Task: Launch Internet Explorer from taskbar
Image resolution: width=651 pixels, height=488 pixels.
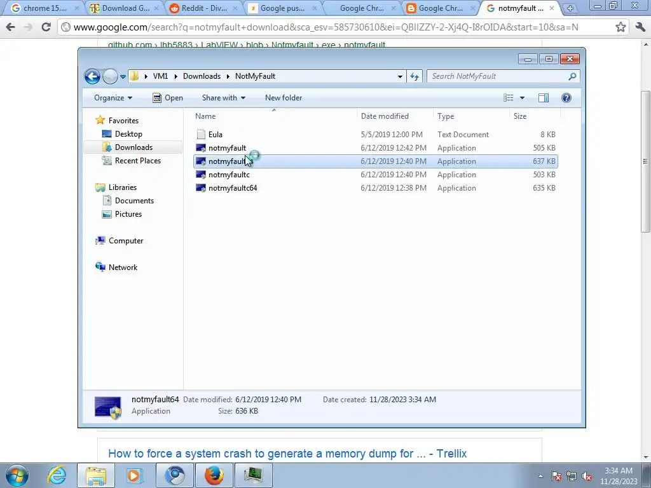Action: pos(57,475)
